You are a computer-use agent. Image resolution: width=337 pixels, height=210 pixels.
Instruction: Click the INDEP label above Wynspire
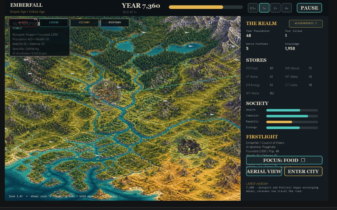pyautogui.click(x=106, y=80)
